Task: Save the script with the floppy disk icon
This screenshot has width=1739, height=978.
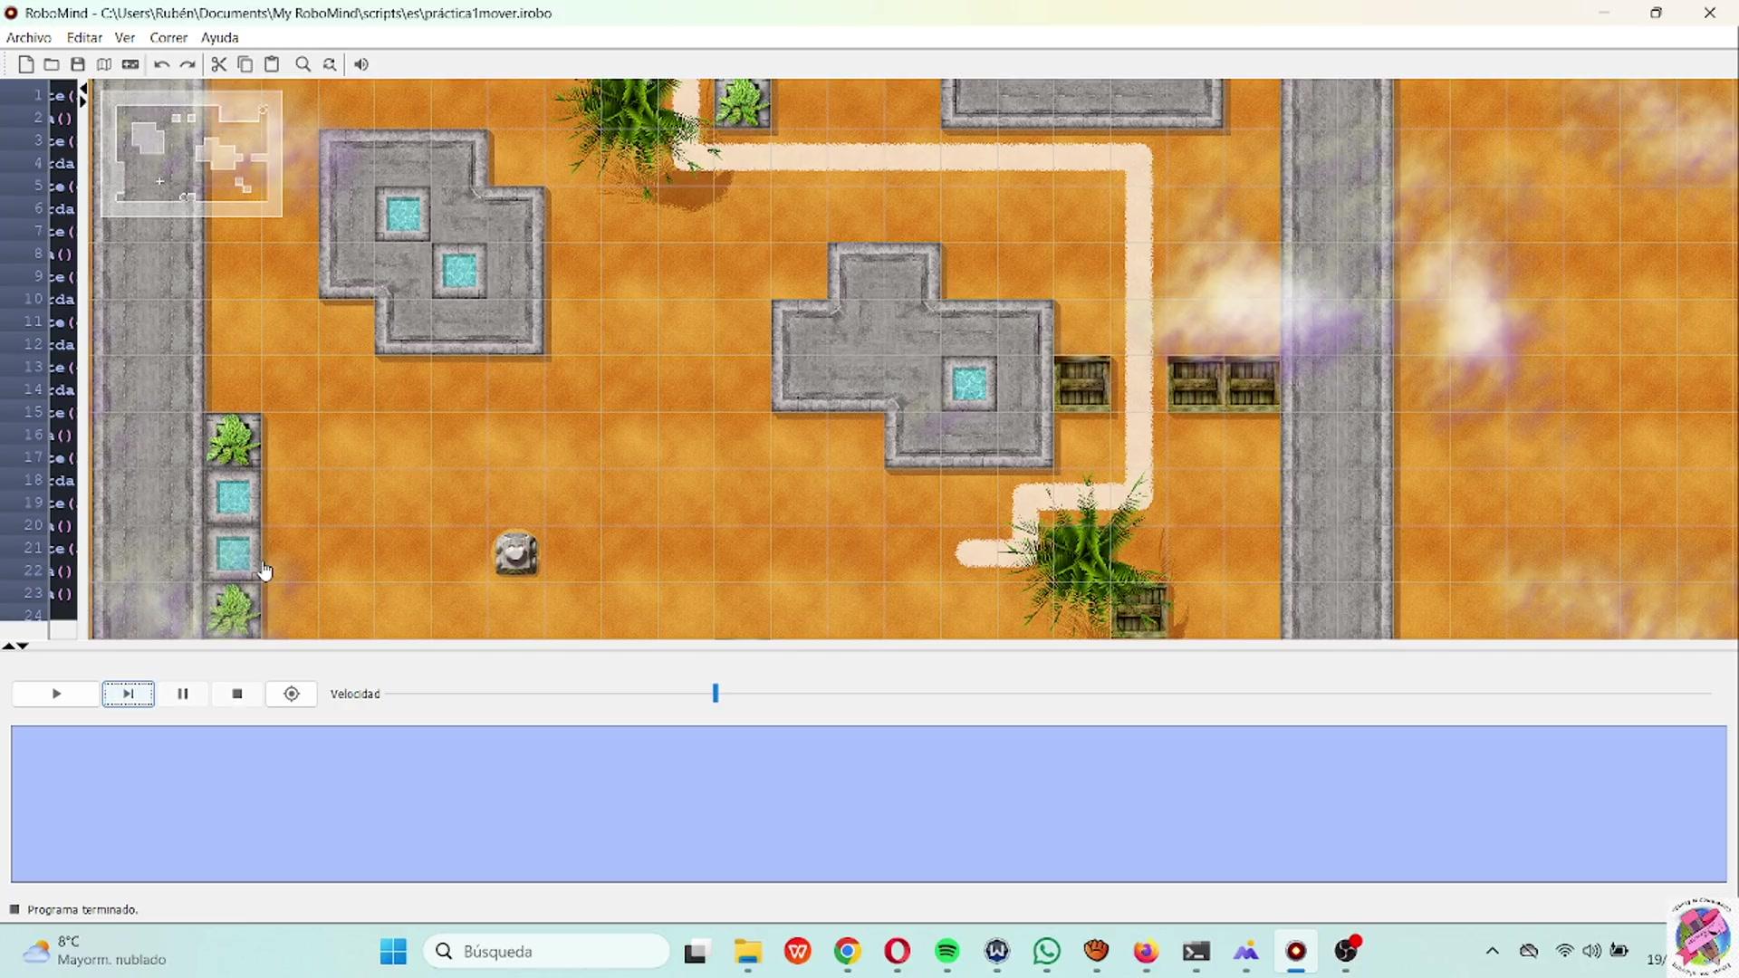Action: (x=78, y=64)
